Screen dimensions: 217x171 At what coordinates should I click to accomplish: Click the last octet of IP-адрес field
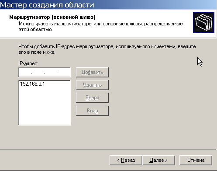[63, 73]
